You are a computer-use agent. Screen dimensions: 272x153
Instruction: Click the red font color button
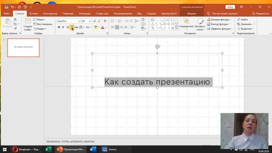pos(103,27)
